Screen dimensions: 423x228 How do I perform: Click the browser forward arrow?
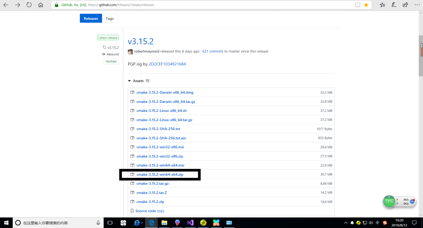[x=17, y=5]
